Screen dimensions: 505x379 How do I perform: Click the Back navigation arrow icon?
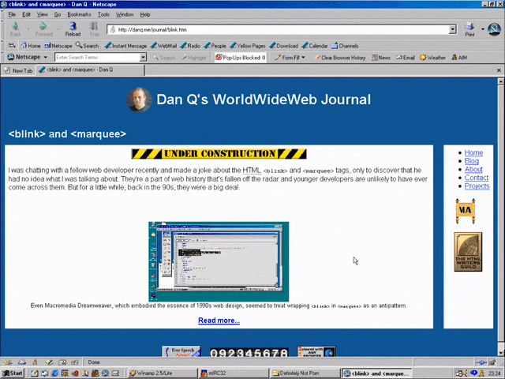15,28
